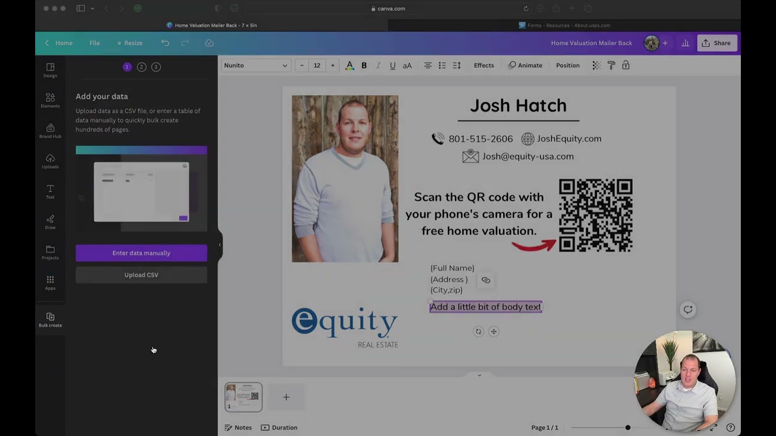Image resolution: width=776 pixels, height=436 pixels.
Task: Open the Nunito font dropdown
Action: coord(255,65)
